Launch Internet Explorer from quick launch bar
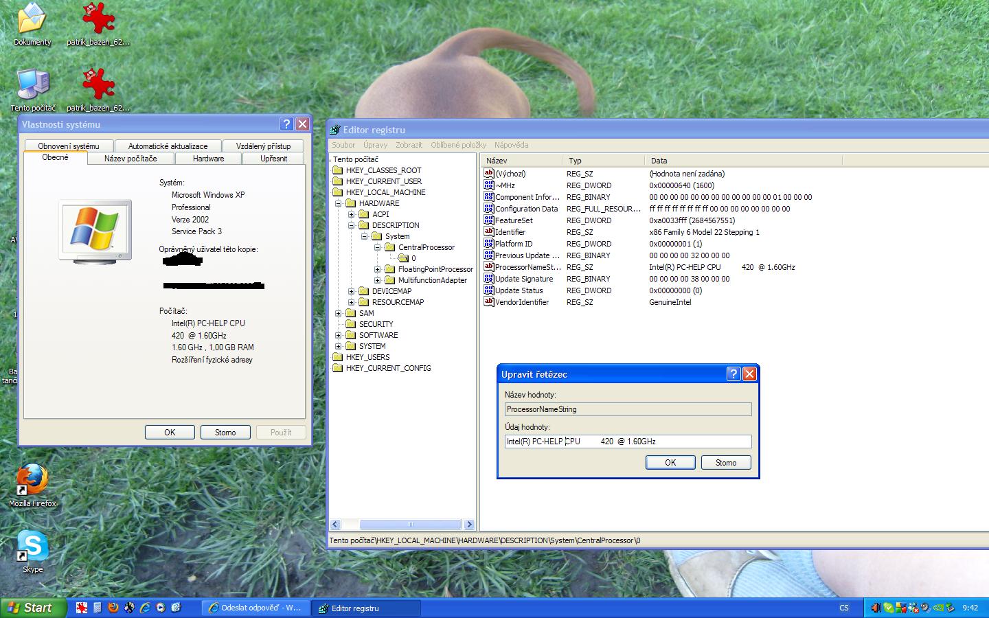989x618 pixels. pos(145,608)
